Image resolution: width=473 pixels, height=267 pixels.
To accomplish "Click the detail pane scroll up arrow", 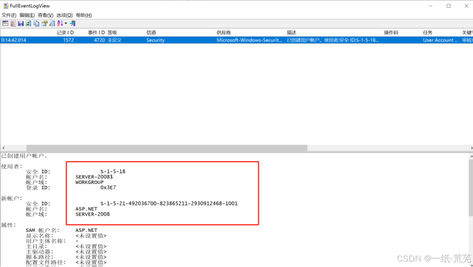I will tap(471, 156).
